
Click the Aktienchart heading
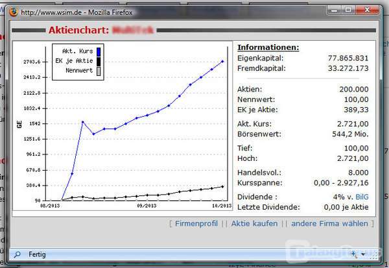tap(78, 30)
